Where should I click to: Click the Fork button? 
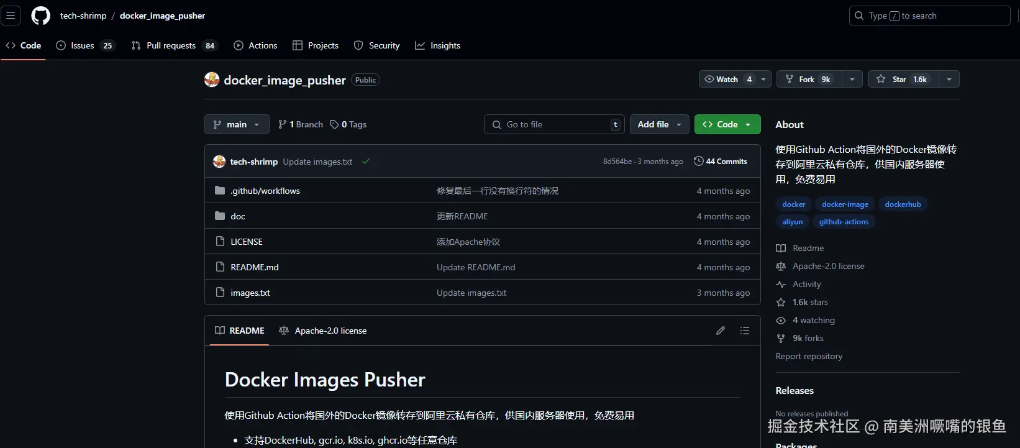click(809, 79)
